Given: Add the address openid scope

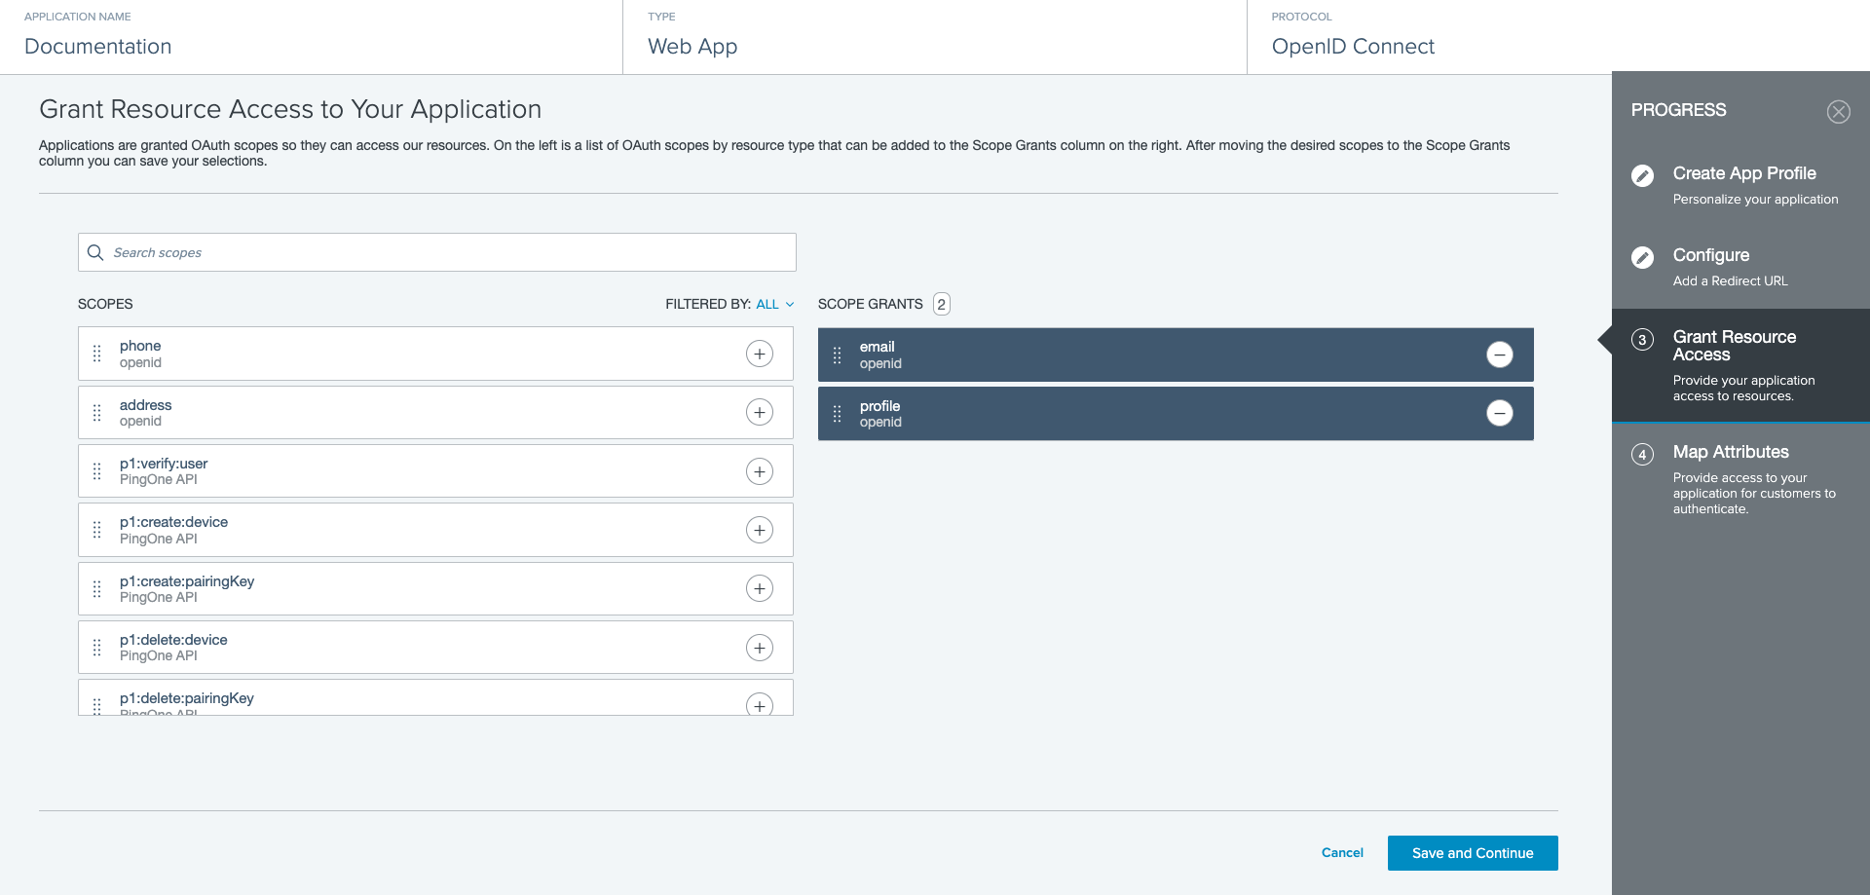Looking at the screenshot, I should [x=759, y=412].
